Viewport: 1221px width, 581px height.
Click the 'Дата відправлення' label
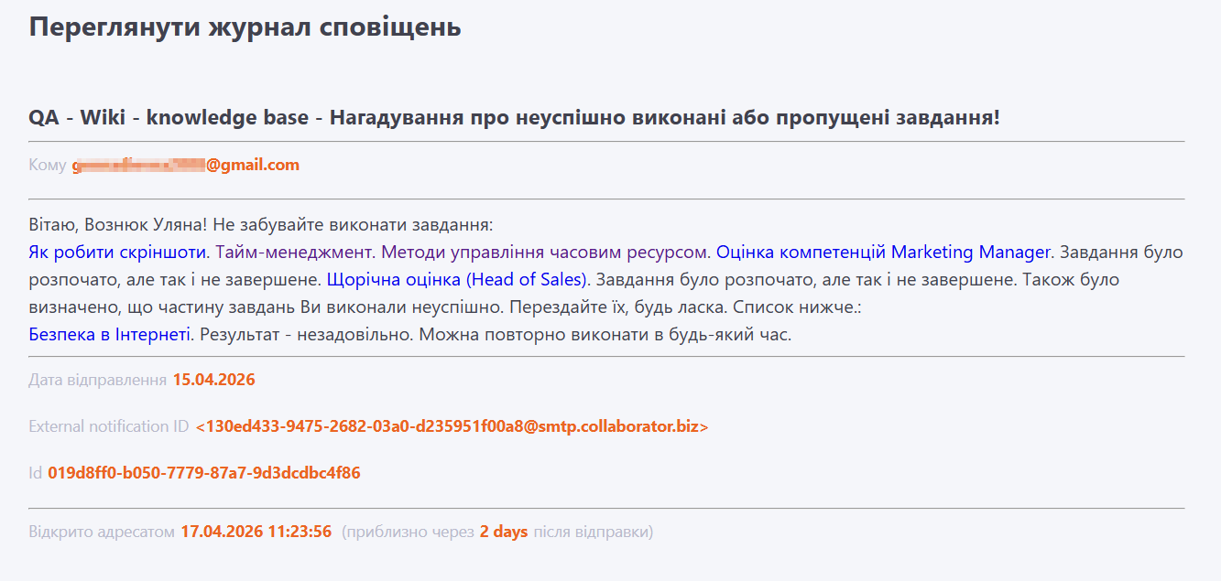click(x=97, y=379)
